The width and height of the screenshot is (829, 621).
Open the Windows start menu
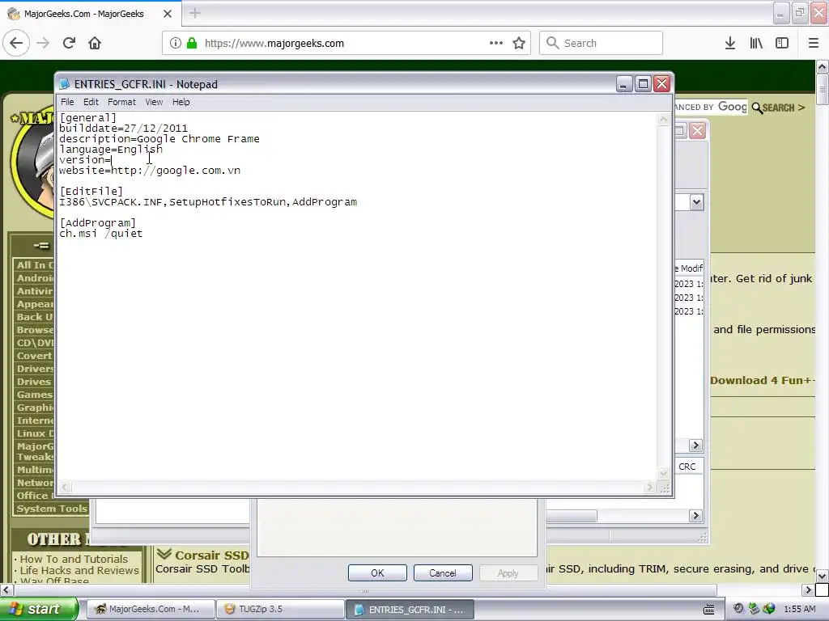point(39,609)
